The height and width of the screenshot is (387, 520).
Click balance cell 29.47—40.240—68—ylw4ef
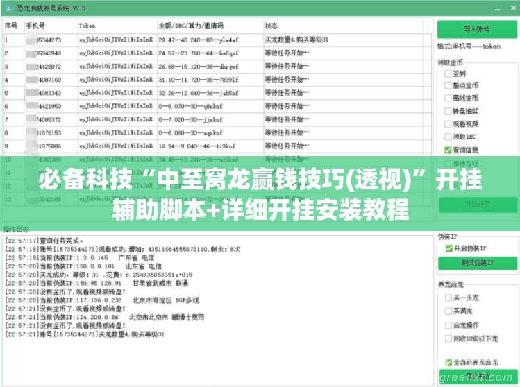point(199,40)
